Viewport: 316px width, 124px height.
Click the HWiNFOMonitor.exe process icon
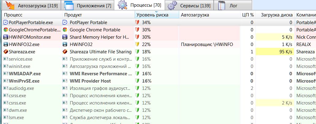click(x=6, y=37)
